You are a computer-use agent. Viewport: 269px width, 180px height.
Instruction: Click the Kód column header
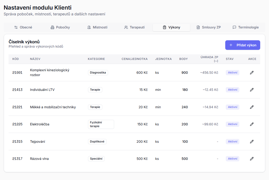click(x=16, y=59)
